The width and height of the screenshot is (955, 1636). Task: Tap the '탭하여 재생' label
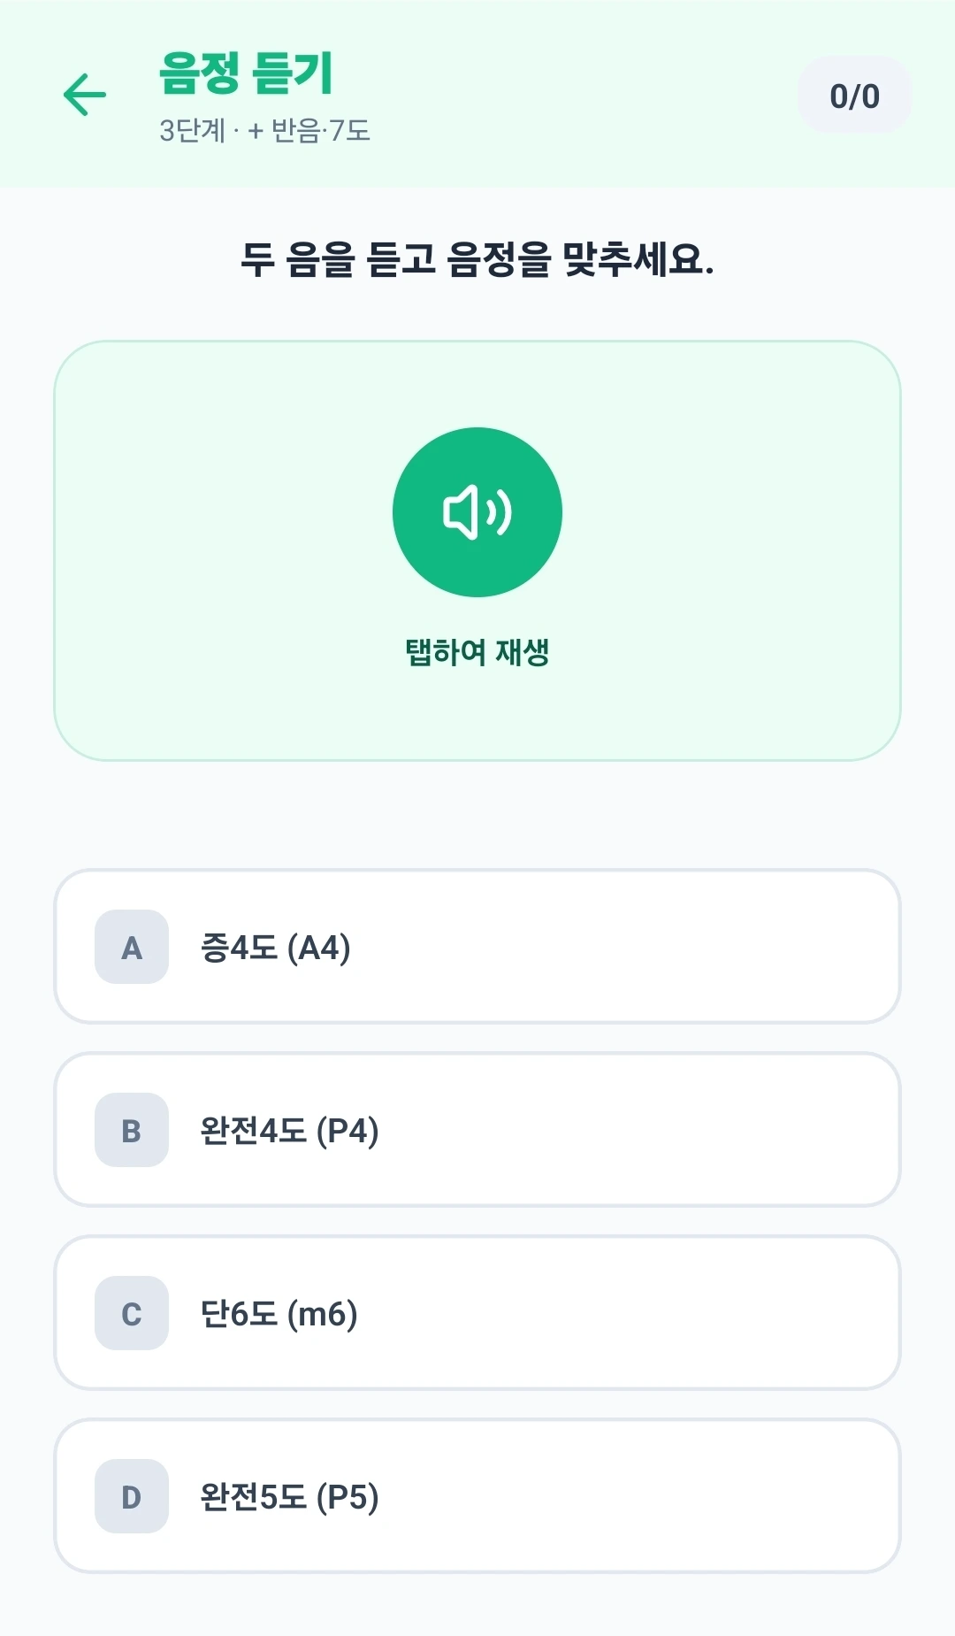(x=477, y=653)
